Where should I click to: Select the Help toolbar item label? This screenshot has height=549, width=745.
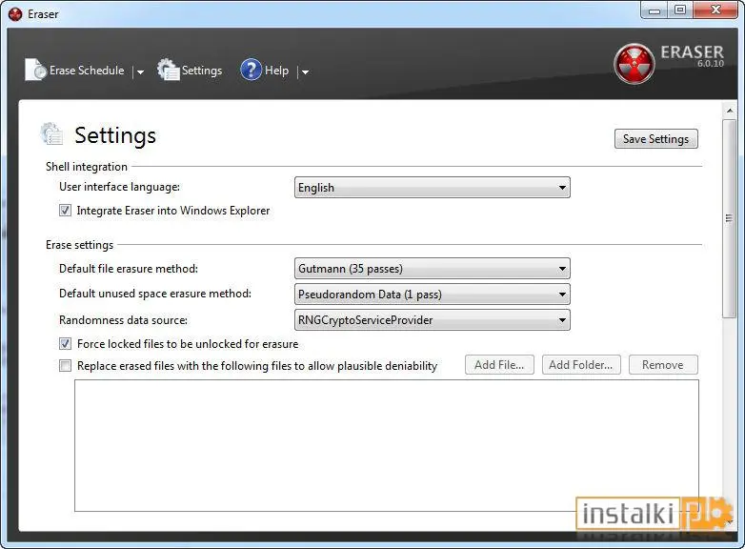tap(276, 71)
